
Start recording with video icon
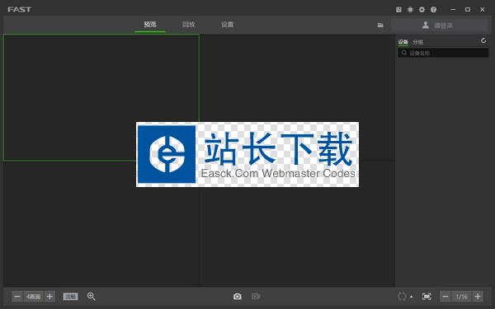click(x=256, y=297)
